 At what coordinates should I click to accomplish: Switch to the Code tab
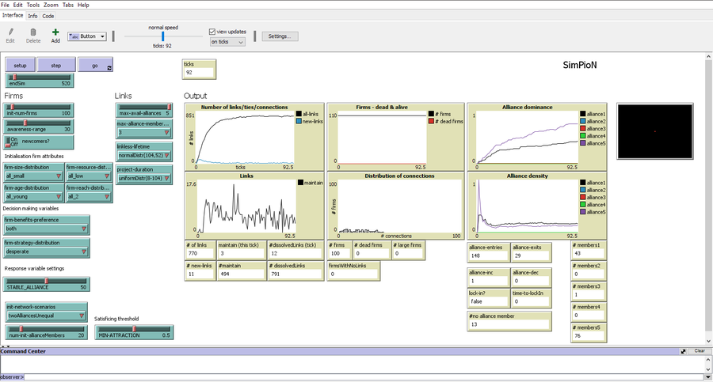pos(48,15)
